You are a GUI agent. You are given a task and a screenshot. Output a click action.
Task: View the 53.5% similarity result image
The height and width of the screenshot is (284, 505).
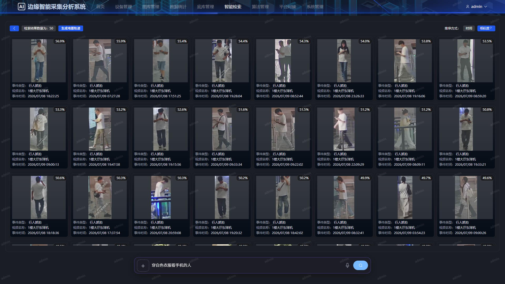466,61
